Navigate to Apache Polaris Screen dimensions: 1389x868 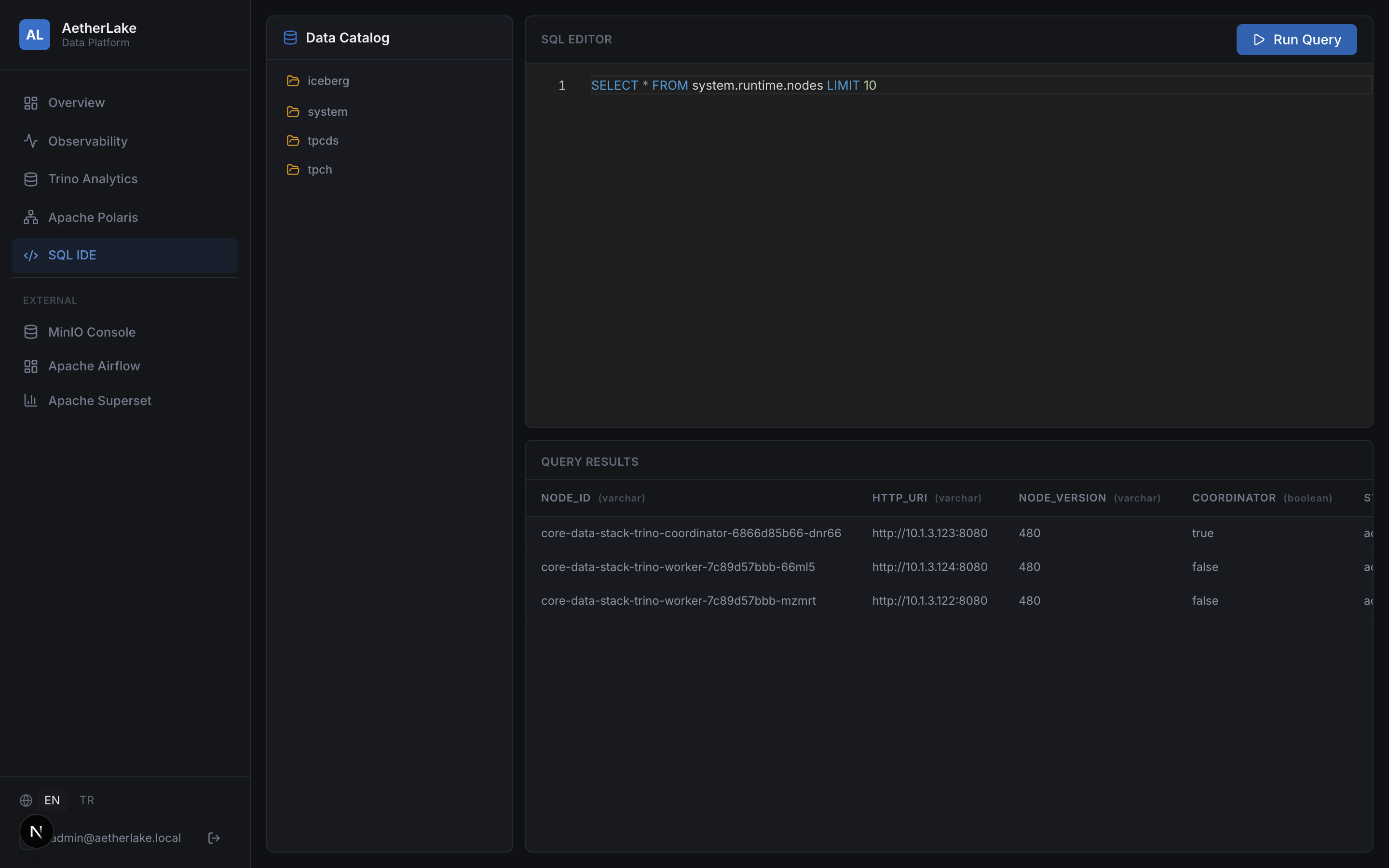pyautogui.click(x=124, y=217)
